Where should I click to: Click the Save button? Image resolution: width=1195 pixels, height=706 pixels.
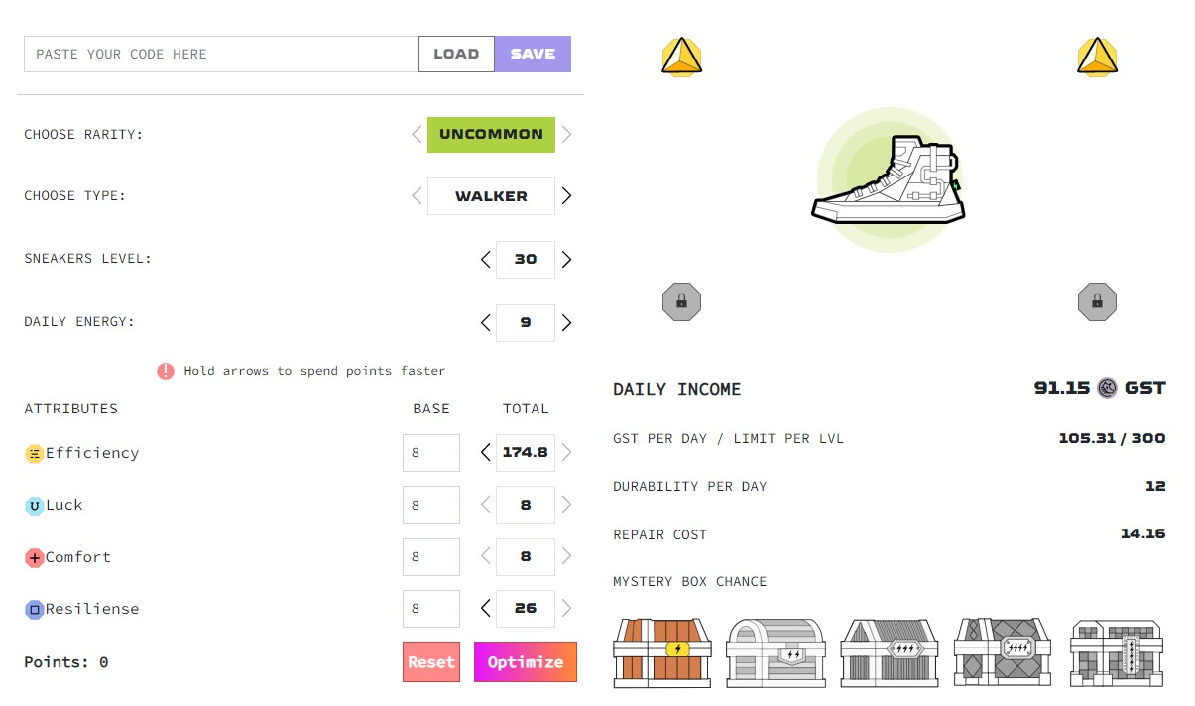pos(533,55)
